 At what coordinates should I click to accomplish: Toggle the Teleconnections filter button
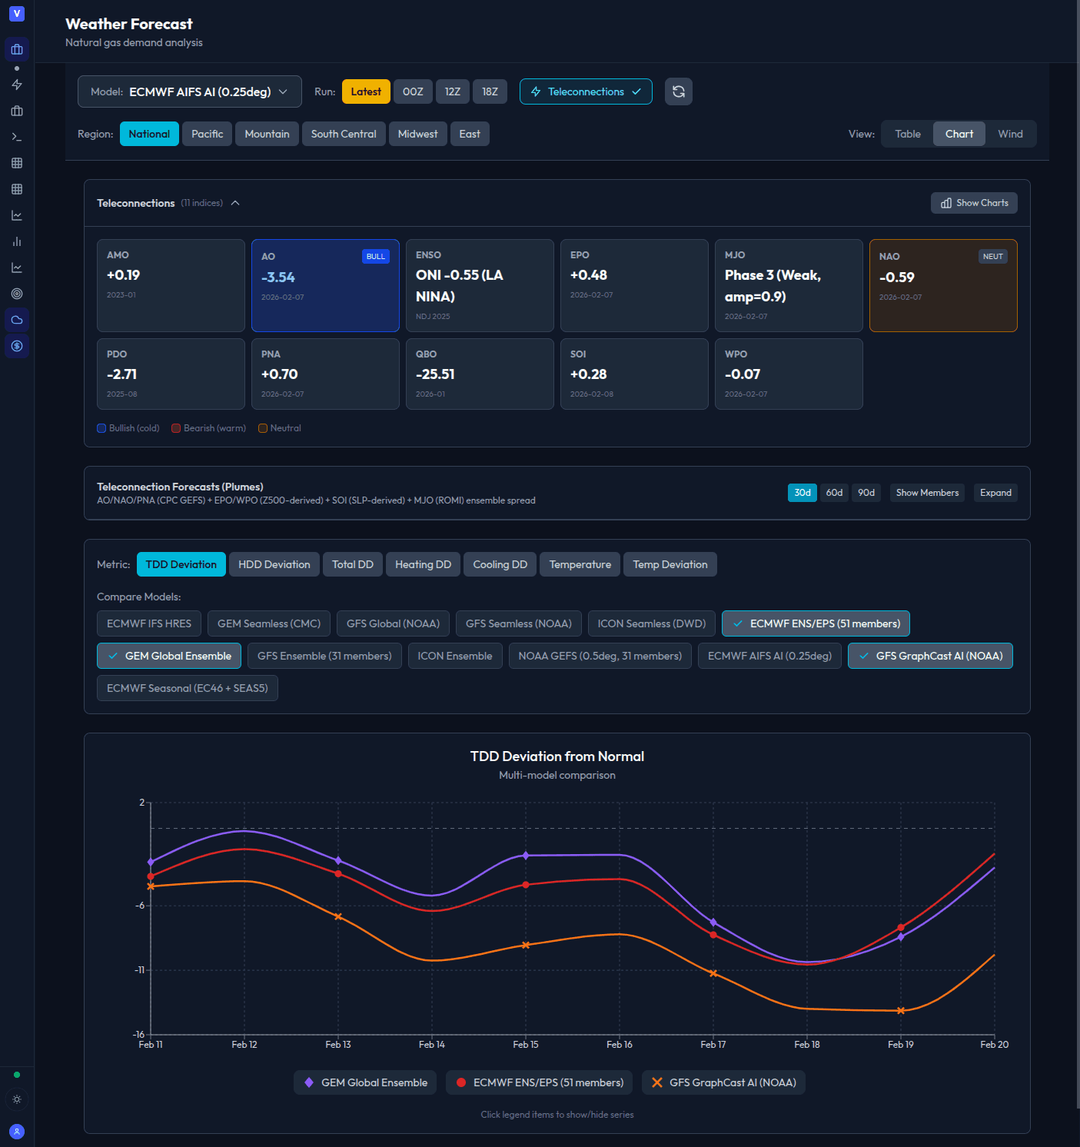point(586,91)
